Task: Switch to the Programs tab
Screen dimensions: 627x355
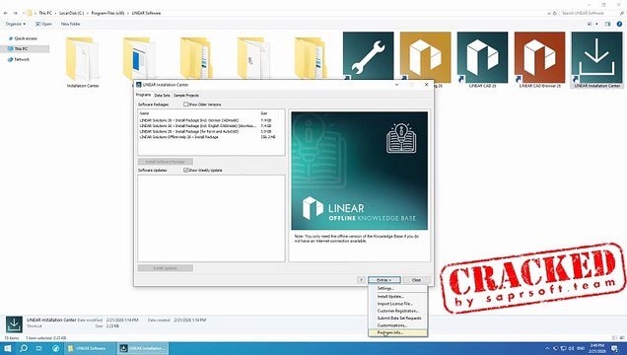Action: pyautogui.click(x=144, y=95)
